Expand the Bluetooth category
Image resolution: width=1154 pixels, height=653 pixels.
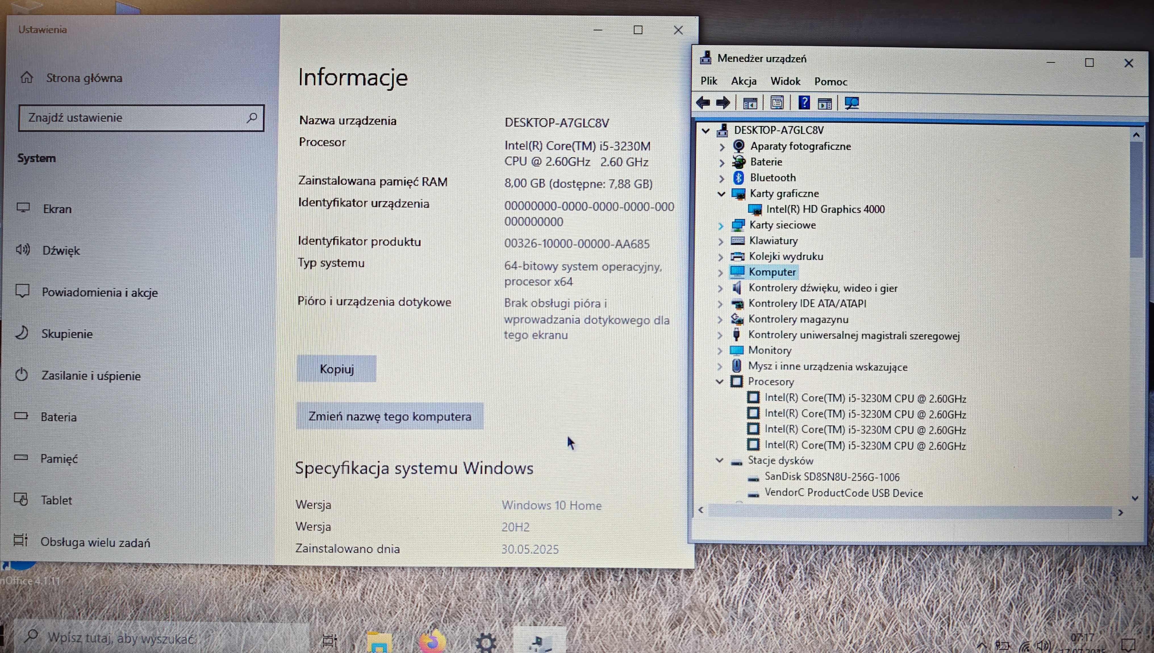pos(722,178)
